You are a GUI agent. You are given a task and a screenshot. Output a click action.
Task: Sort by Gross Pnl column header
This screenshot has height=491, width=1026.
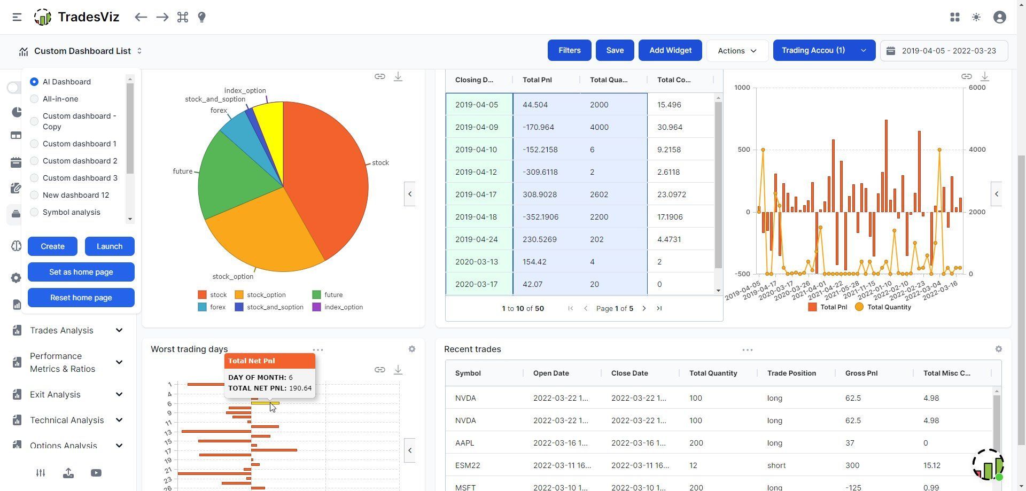click(861, 373)
